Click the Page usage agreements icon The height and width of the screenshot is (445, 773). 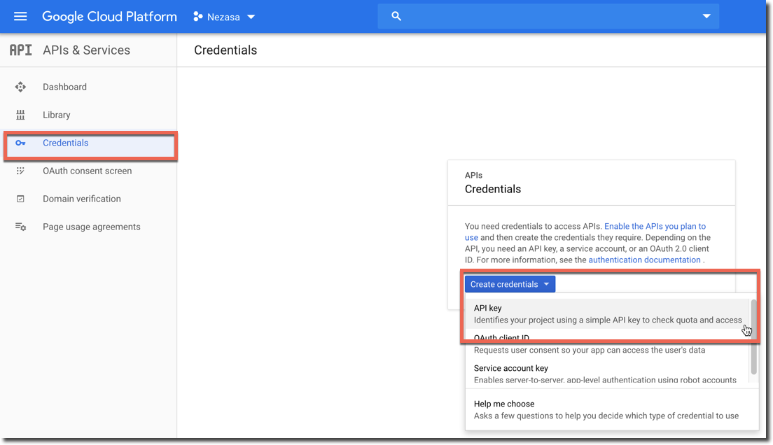[x=20, y=227]
